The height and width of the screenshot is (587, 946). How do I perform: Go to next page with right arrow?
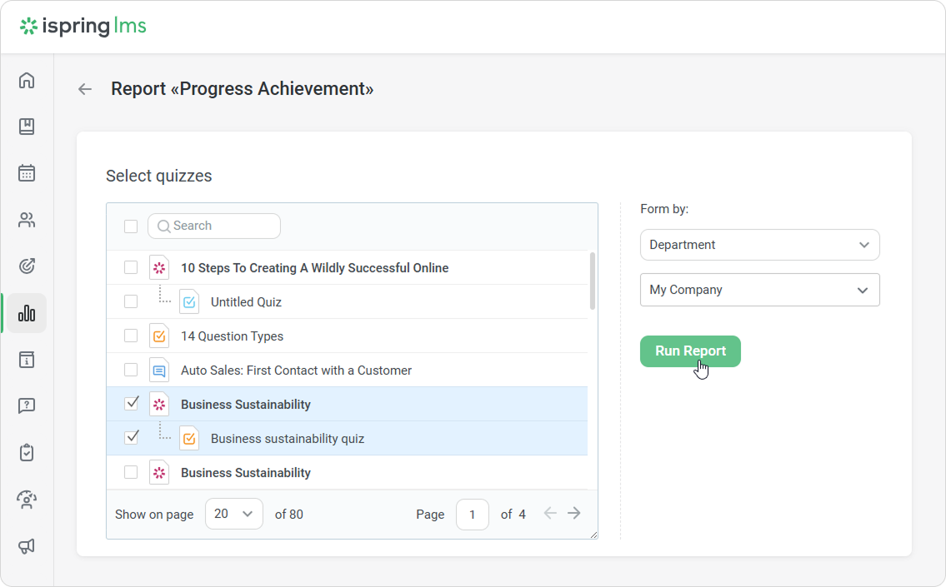(x=574, y=513)
